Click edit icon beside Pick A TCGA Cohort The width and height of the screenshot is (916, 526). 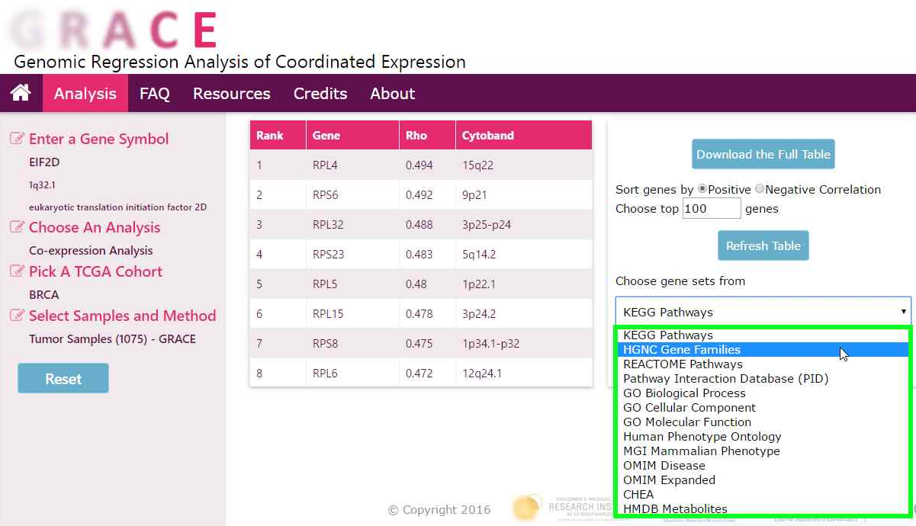pos(17,271)
